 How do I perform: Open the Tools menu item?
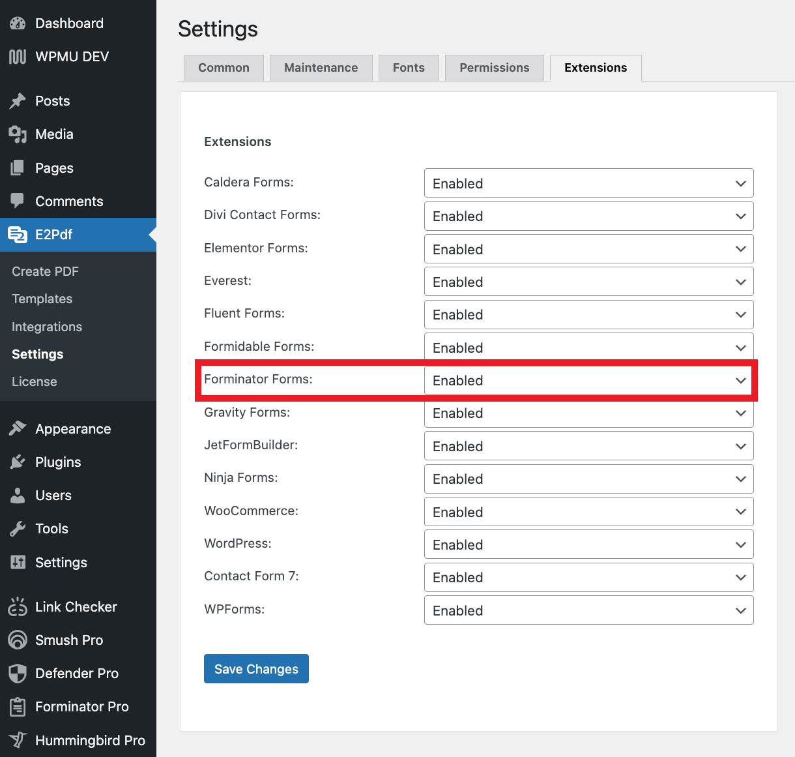click(78, 529)
